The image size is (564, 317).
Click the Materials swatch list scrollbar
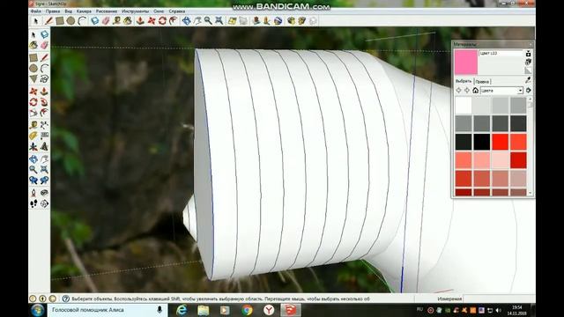pyautogui.click(x=530, y=146)
